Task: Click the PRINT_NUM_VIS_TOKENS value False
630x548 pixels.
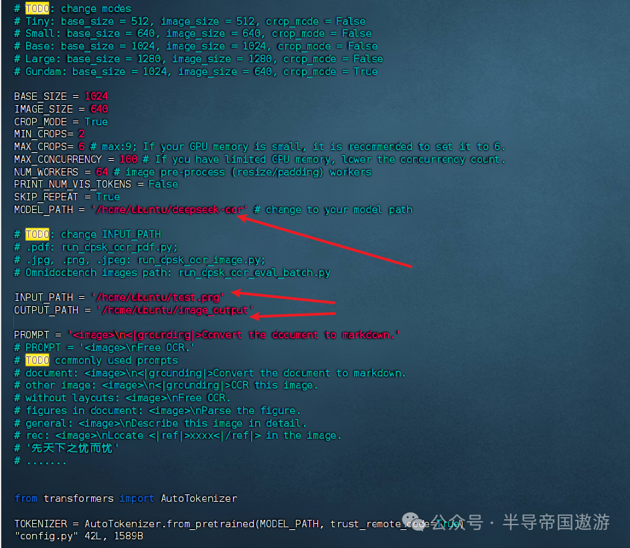Action: tap(163, 184)
